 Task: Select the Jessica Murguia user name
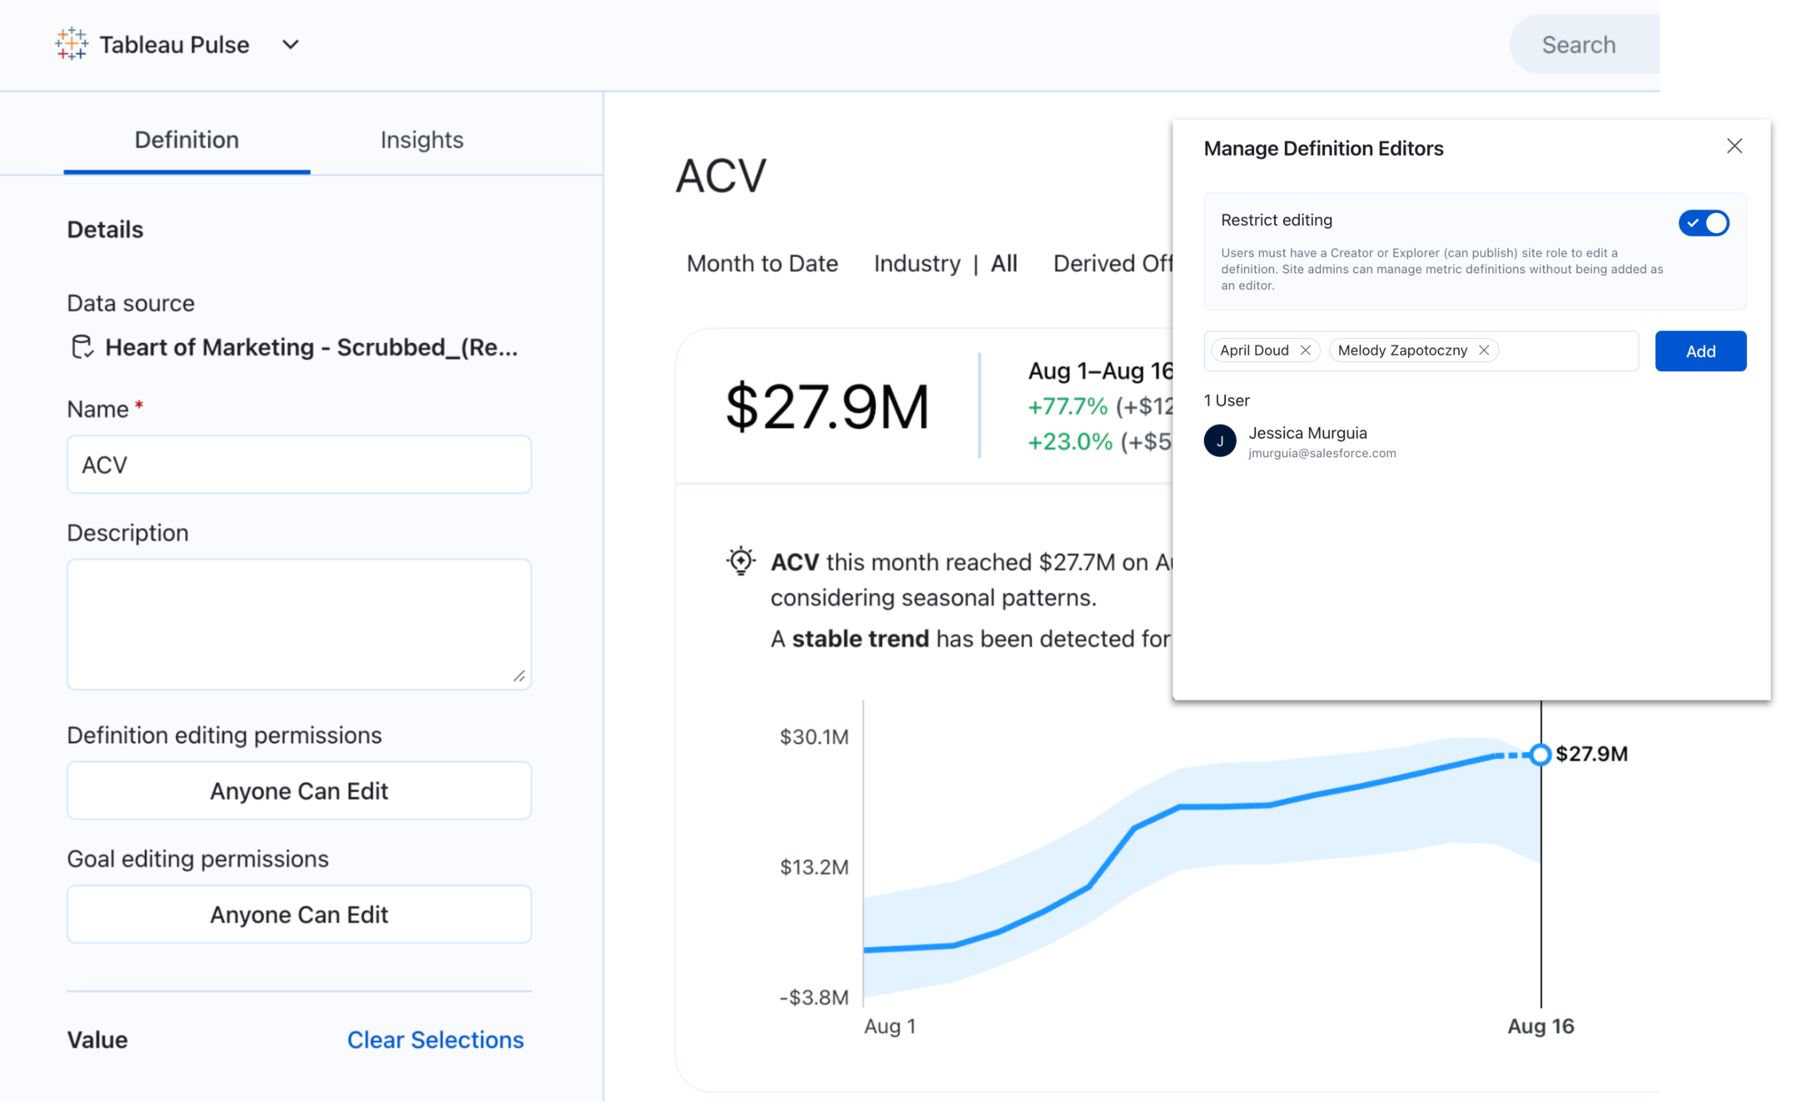(x=1308, y=433)
